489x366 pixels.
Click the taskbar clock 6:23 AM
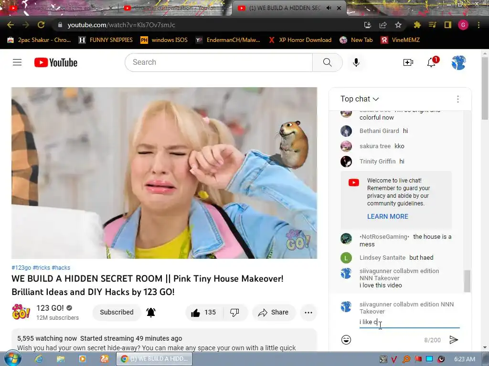click(465, 359)
